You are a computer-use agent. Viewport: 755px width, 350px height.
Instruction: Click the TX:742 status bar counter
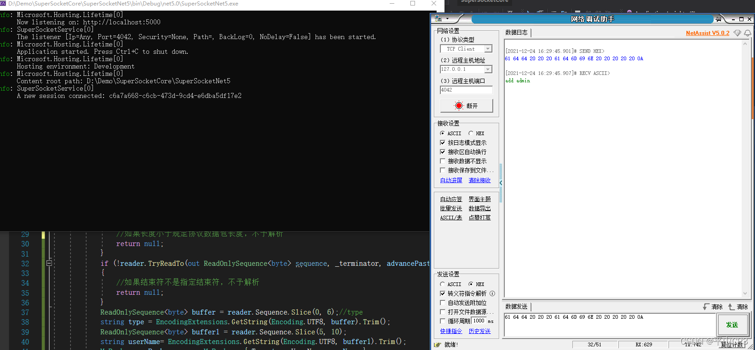coord(692,344)
